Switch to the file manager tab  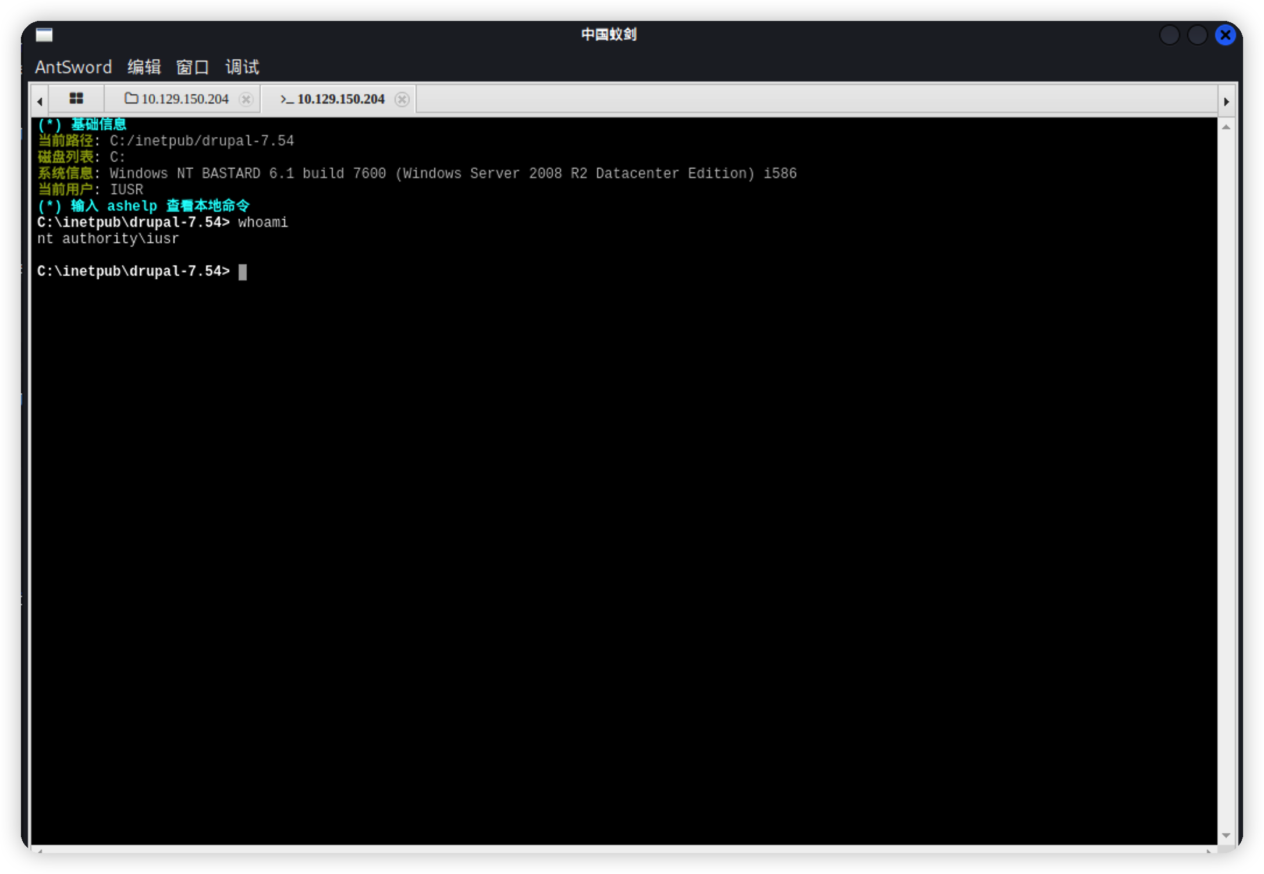pyautogui.click(x=184, y=99)
